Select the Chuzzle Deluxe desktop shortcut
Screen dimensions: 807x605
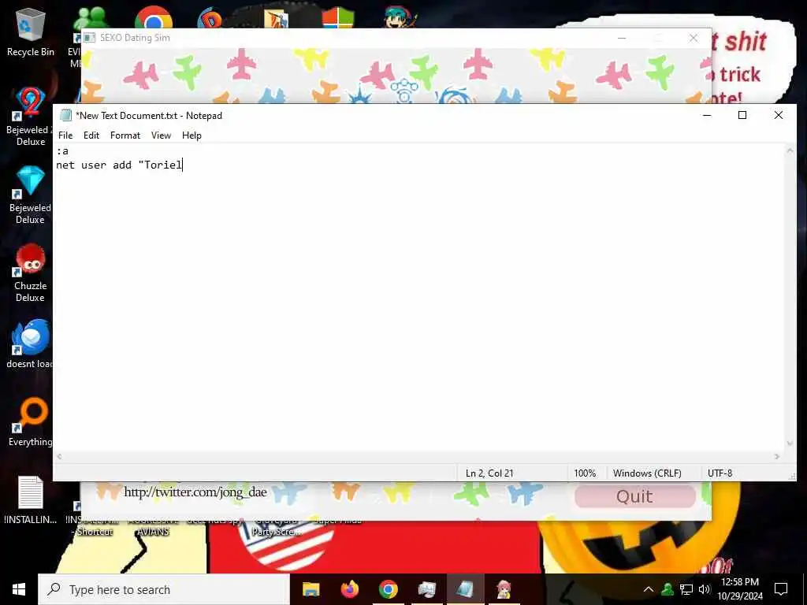pos(30,273)
